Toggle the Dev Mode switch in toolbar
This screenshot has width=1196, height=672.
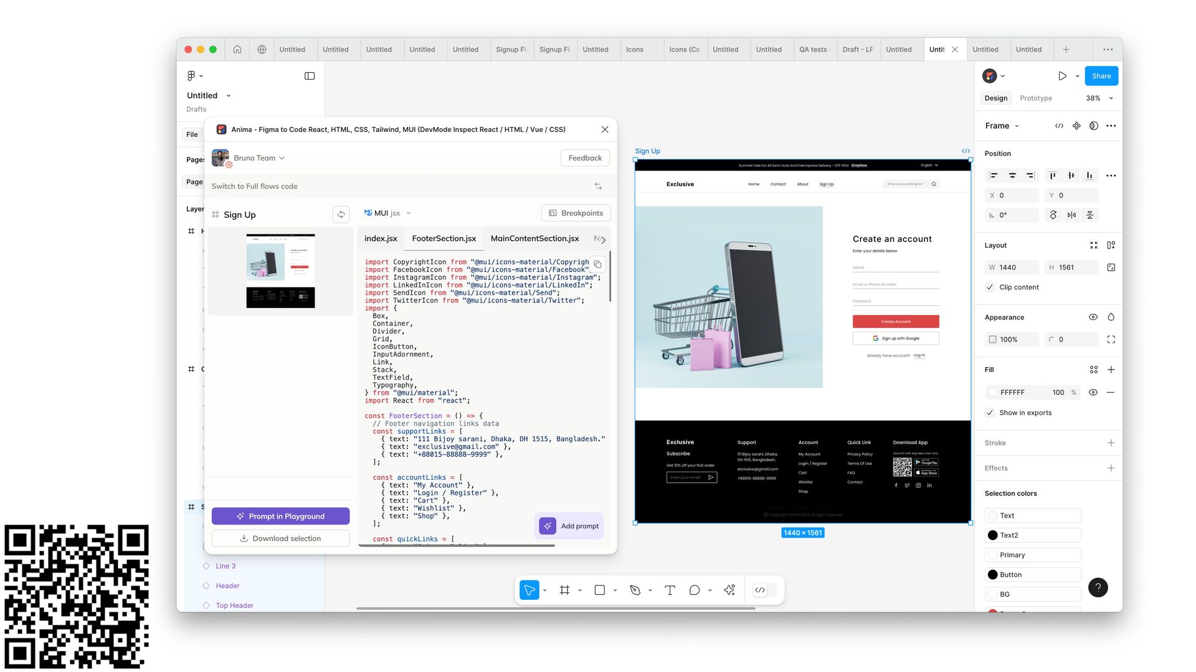[765, 590]
